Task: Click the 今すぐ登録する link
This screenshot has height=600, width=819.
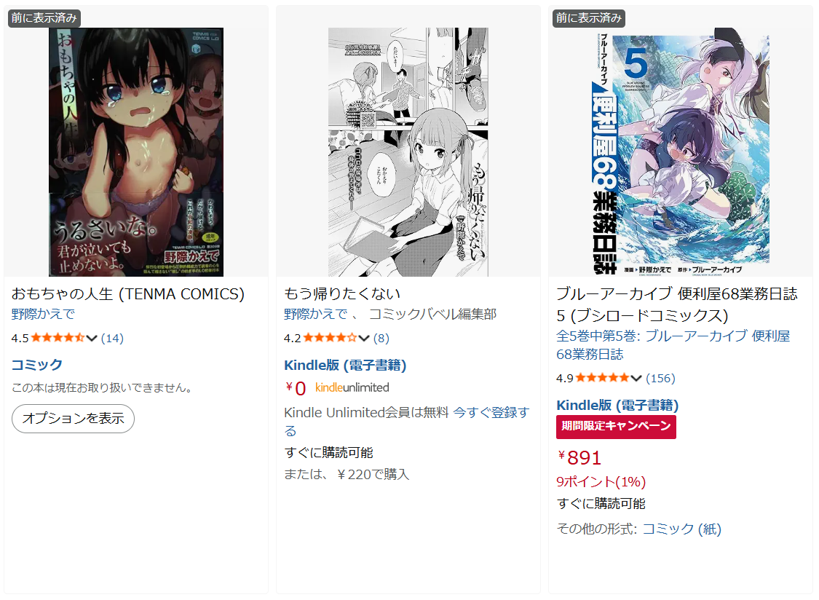Action: tap(406, 422)
